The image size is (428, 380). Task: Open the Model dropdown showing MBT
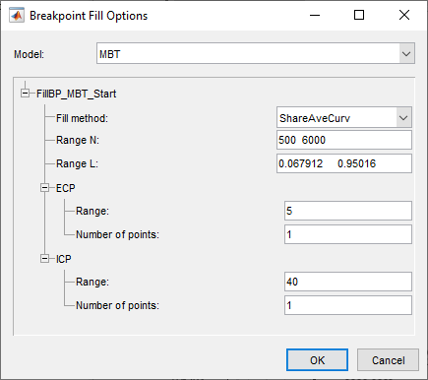click(256, 53)
